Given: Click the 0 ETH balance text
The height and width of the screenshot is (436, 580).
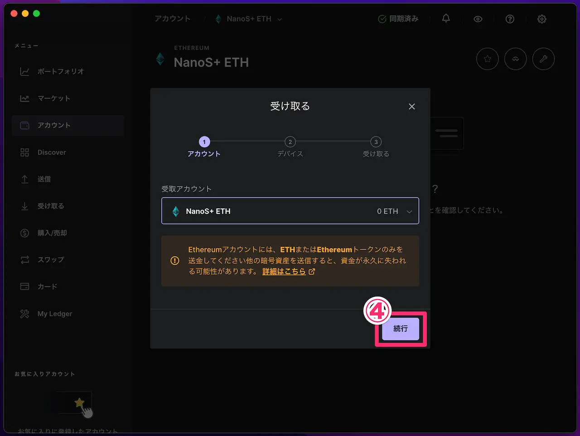Looking at the screenshot, I should pyautogui.click(x=387, y=211).
